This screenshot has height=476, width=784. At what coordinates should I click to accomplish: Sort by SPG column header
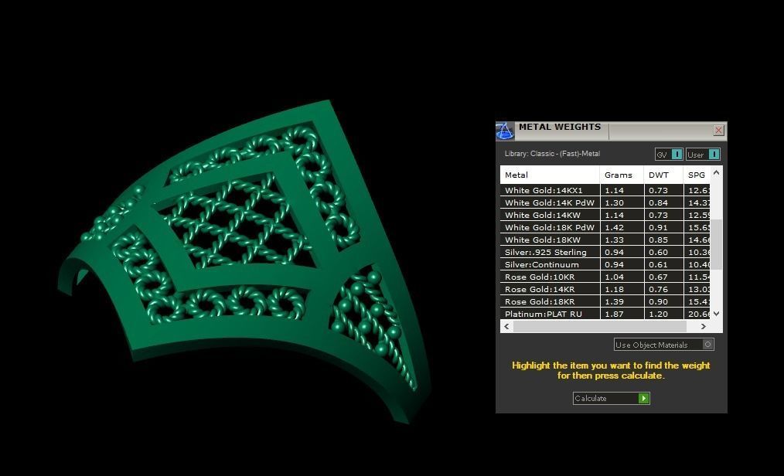[x=697, y=175]
